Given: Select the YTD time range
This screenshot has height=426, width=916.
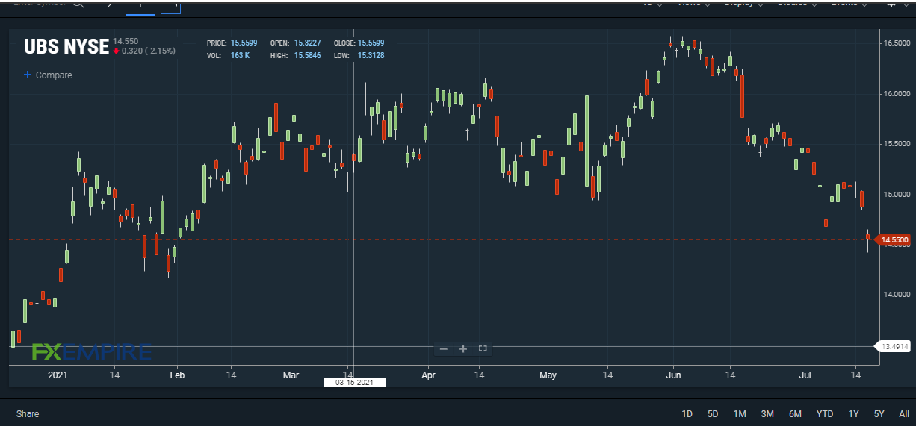Looking at the screenshot, I should [825, 413].
